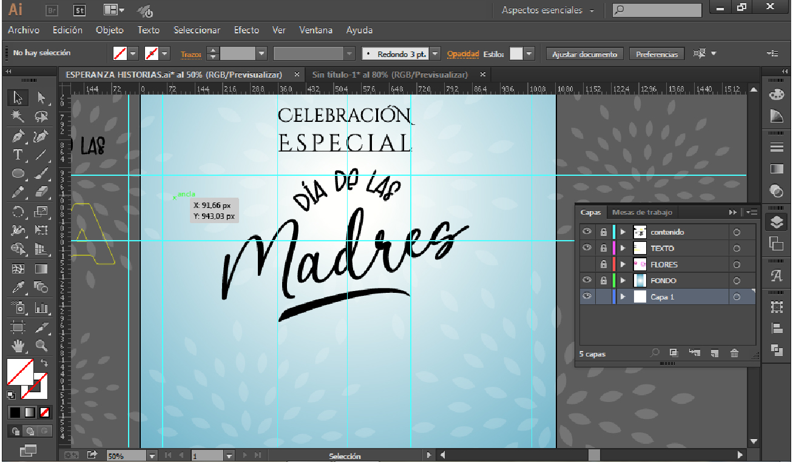The height and width of the screenshot is (462, 793).
Task: Select the Scale tool
Action: 41,212
